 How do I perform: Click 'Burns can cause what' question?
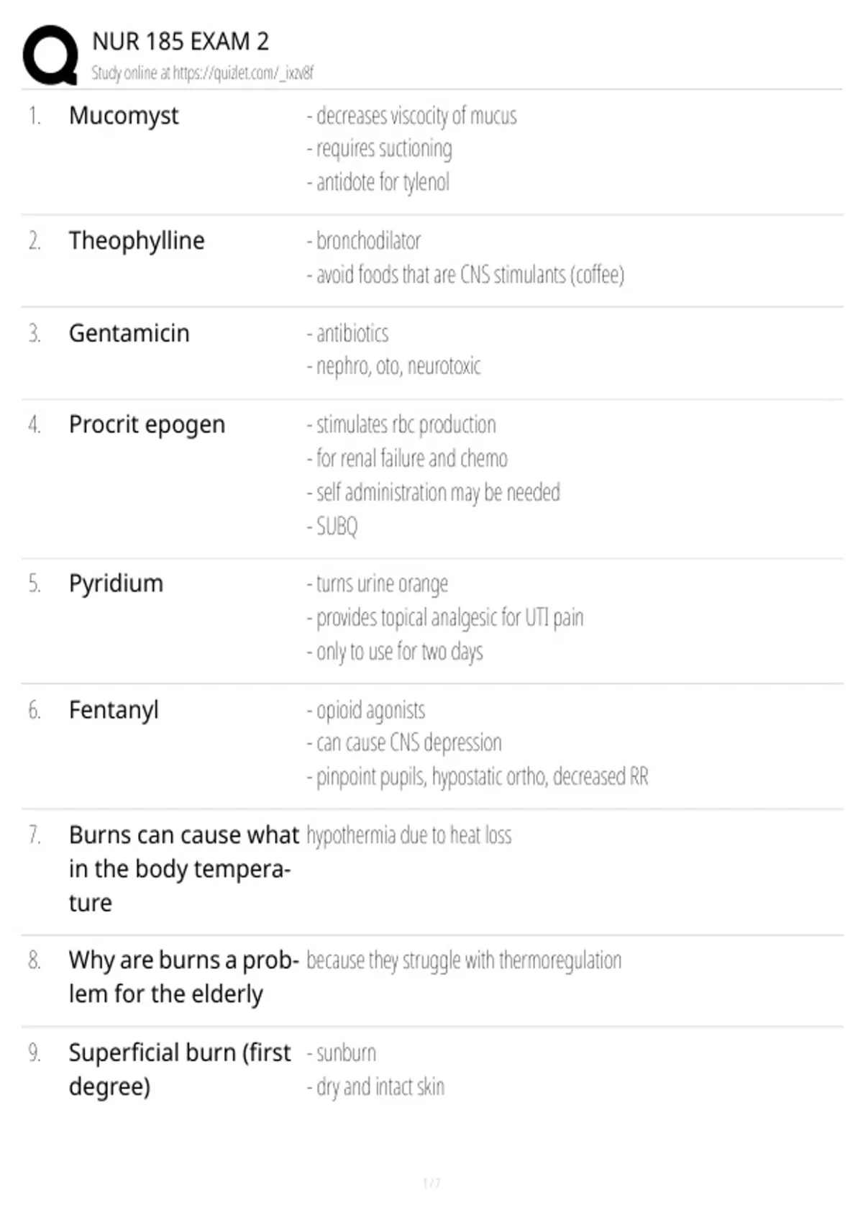coord(184,869)
